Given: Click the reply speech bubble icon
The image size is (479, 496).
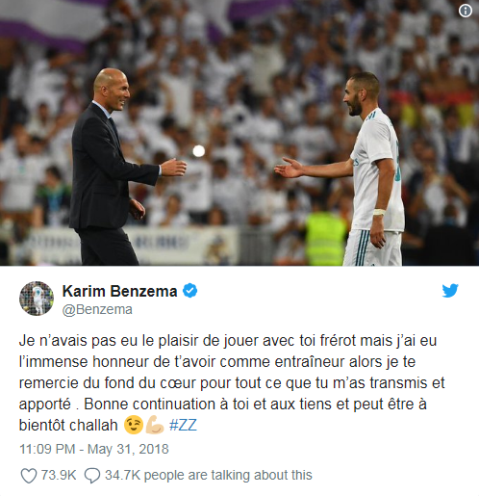Looking at the screenshot, I should click(92, 476).
